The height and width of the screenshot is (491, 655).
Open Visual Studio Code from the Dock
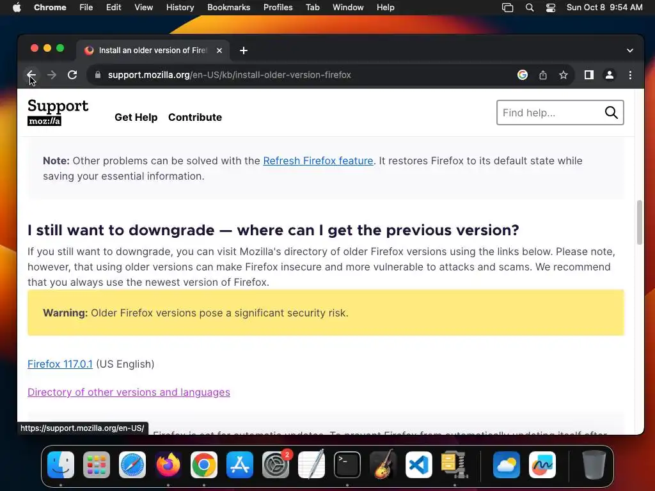pos(419,465)
